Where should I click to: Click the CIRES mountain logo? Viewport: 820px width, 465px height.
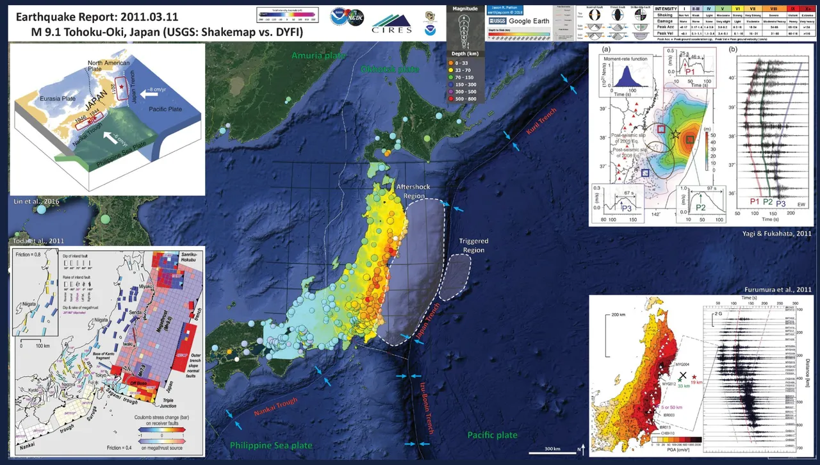391,23
